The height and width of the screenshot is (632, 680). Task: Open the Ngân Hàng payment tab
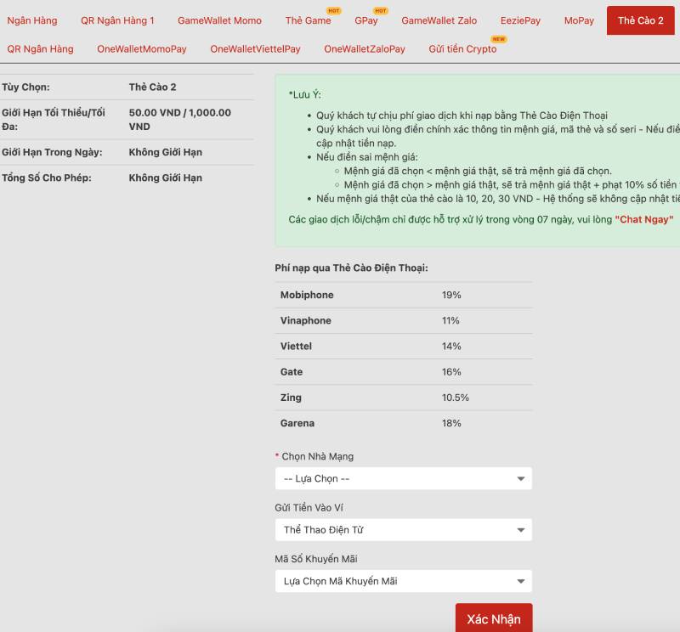coord(32,20)
